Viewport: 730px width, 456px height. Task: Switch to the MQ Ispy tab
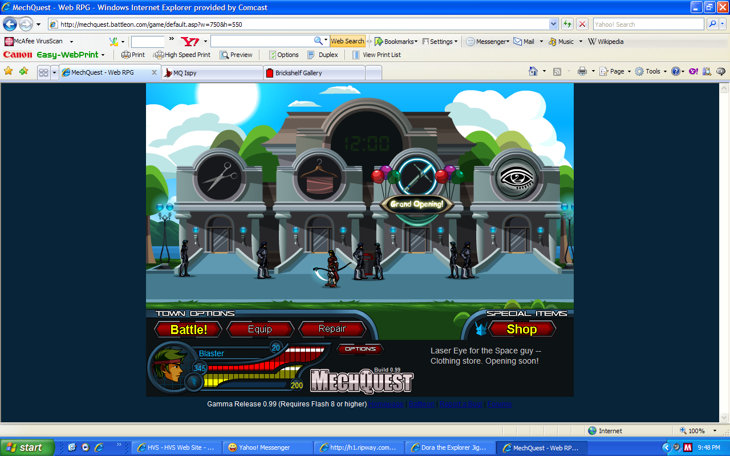coord(212,73)
